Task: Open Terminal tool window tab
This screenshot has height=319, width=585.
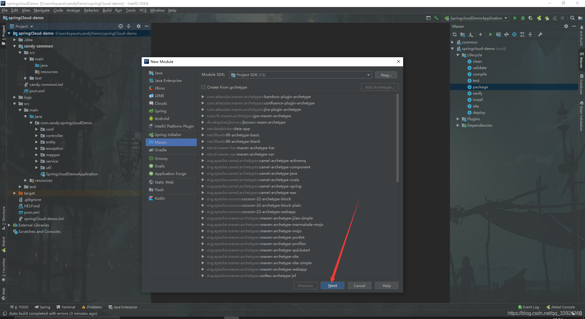Action: (66, 307)
